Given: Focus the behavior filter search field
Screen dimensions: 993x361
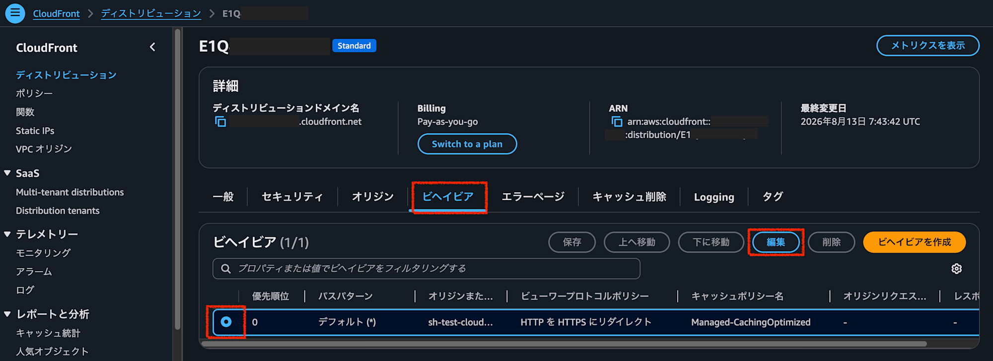Looking at the screenshot, I should point(426,269).
